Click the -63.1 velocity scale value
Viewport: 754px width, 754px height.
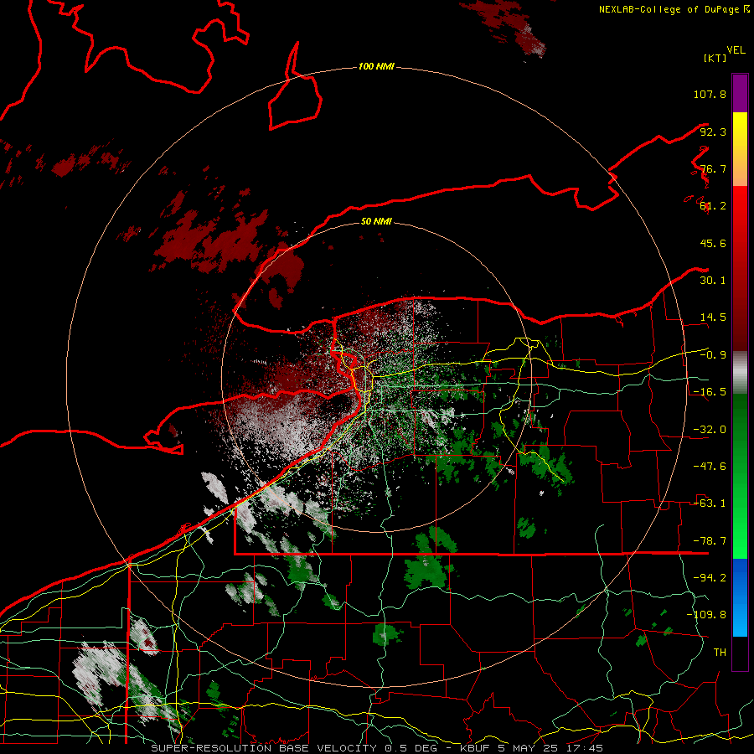click(x=710, y=504)
